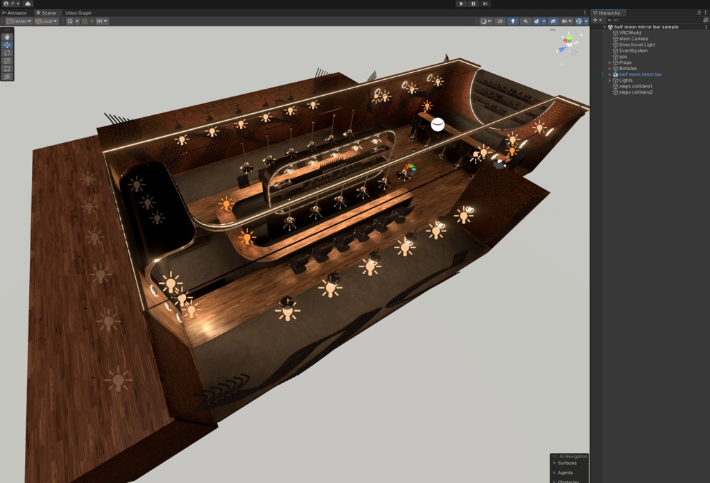Select VRCWorld in the Hierarchy

[x=630, y=33]
